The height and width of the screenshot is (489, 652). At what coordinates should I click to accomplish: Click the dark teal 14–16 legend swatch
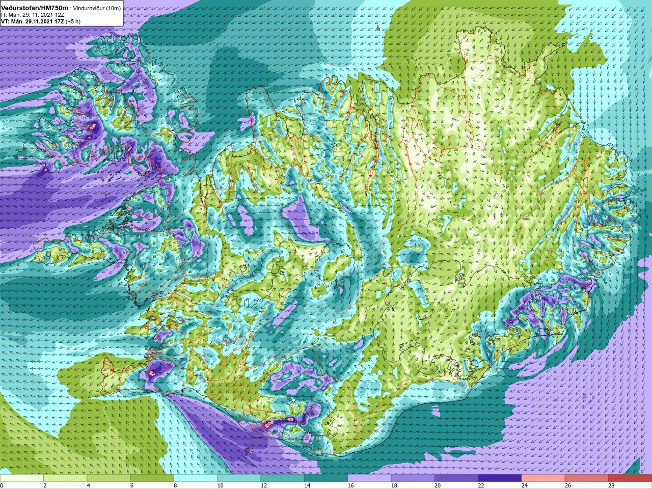pos(326,478)
